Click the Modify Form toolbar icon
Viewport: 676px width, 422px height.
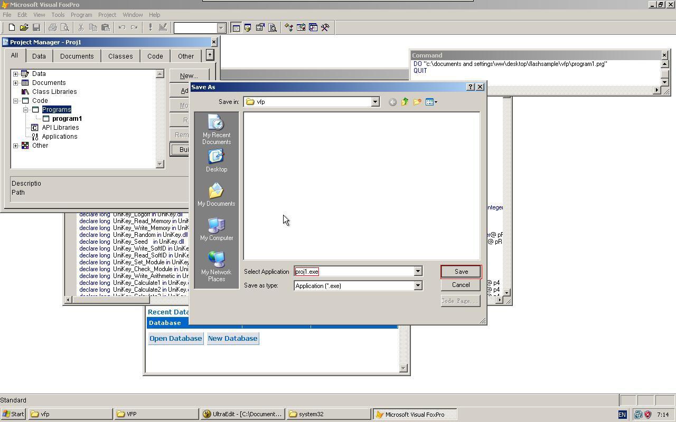[163, 27]
